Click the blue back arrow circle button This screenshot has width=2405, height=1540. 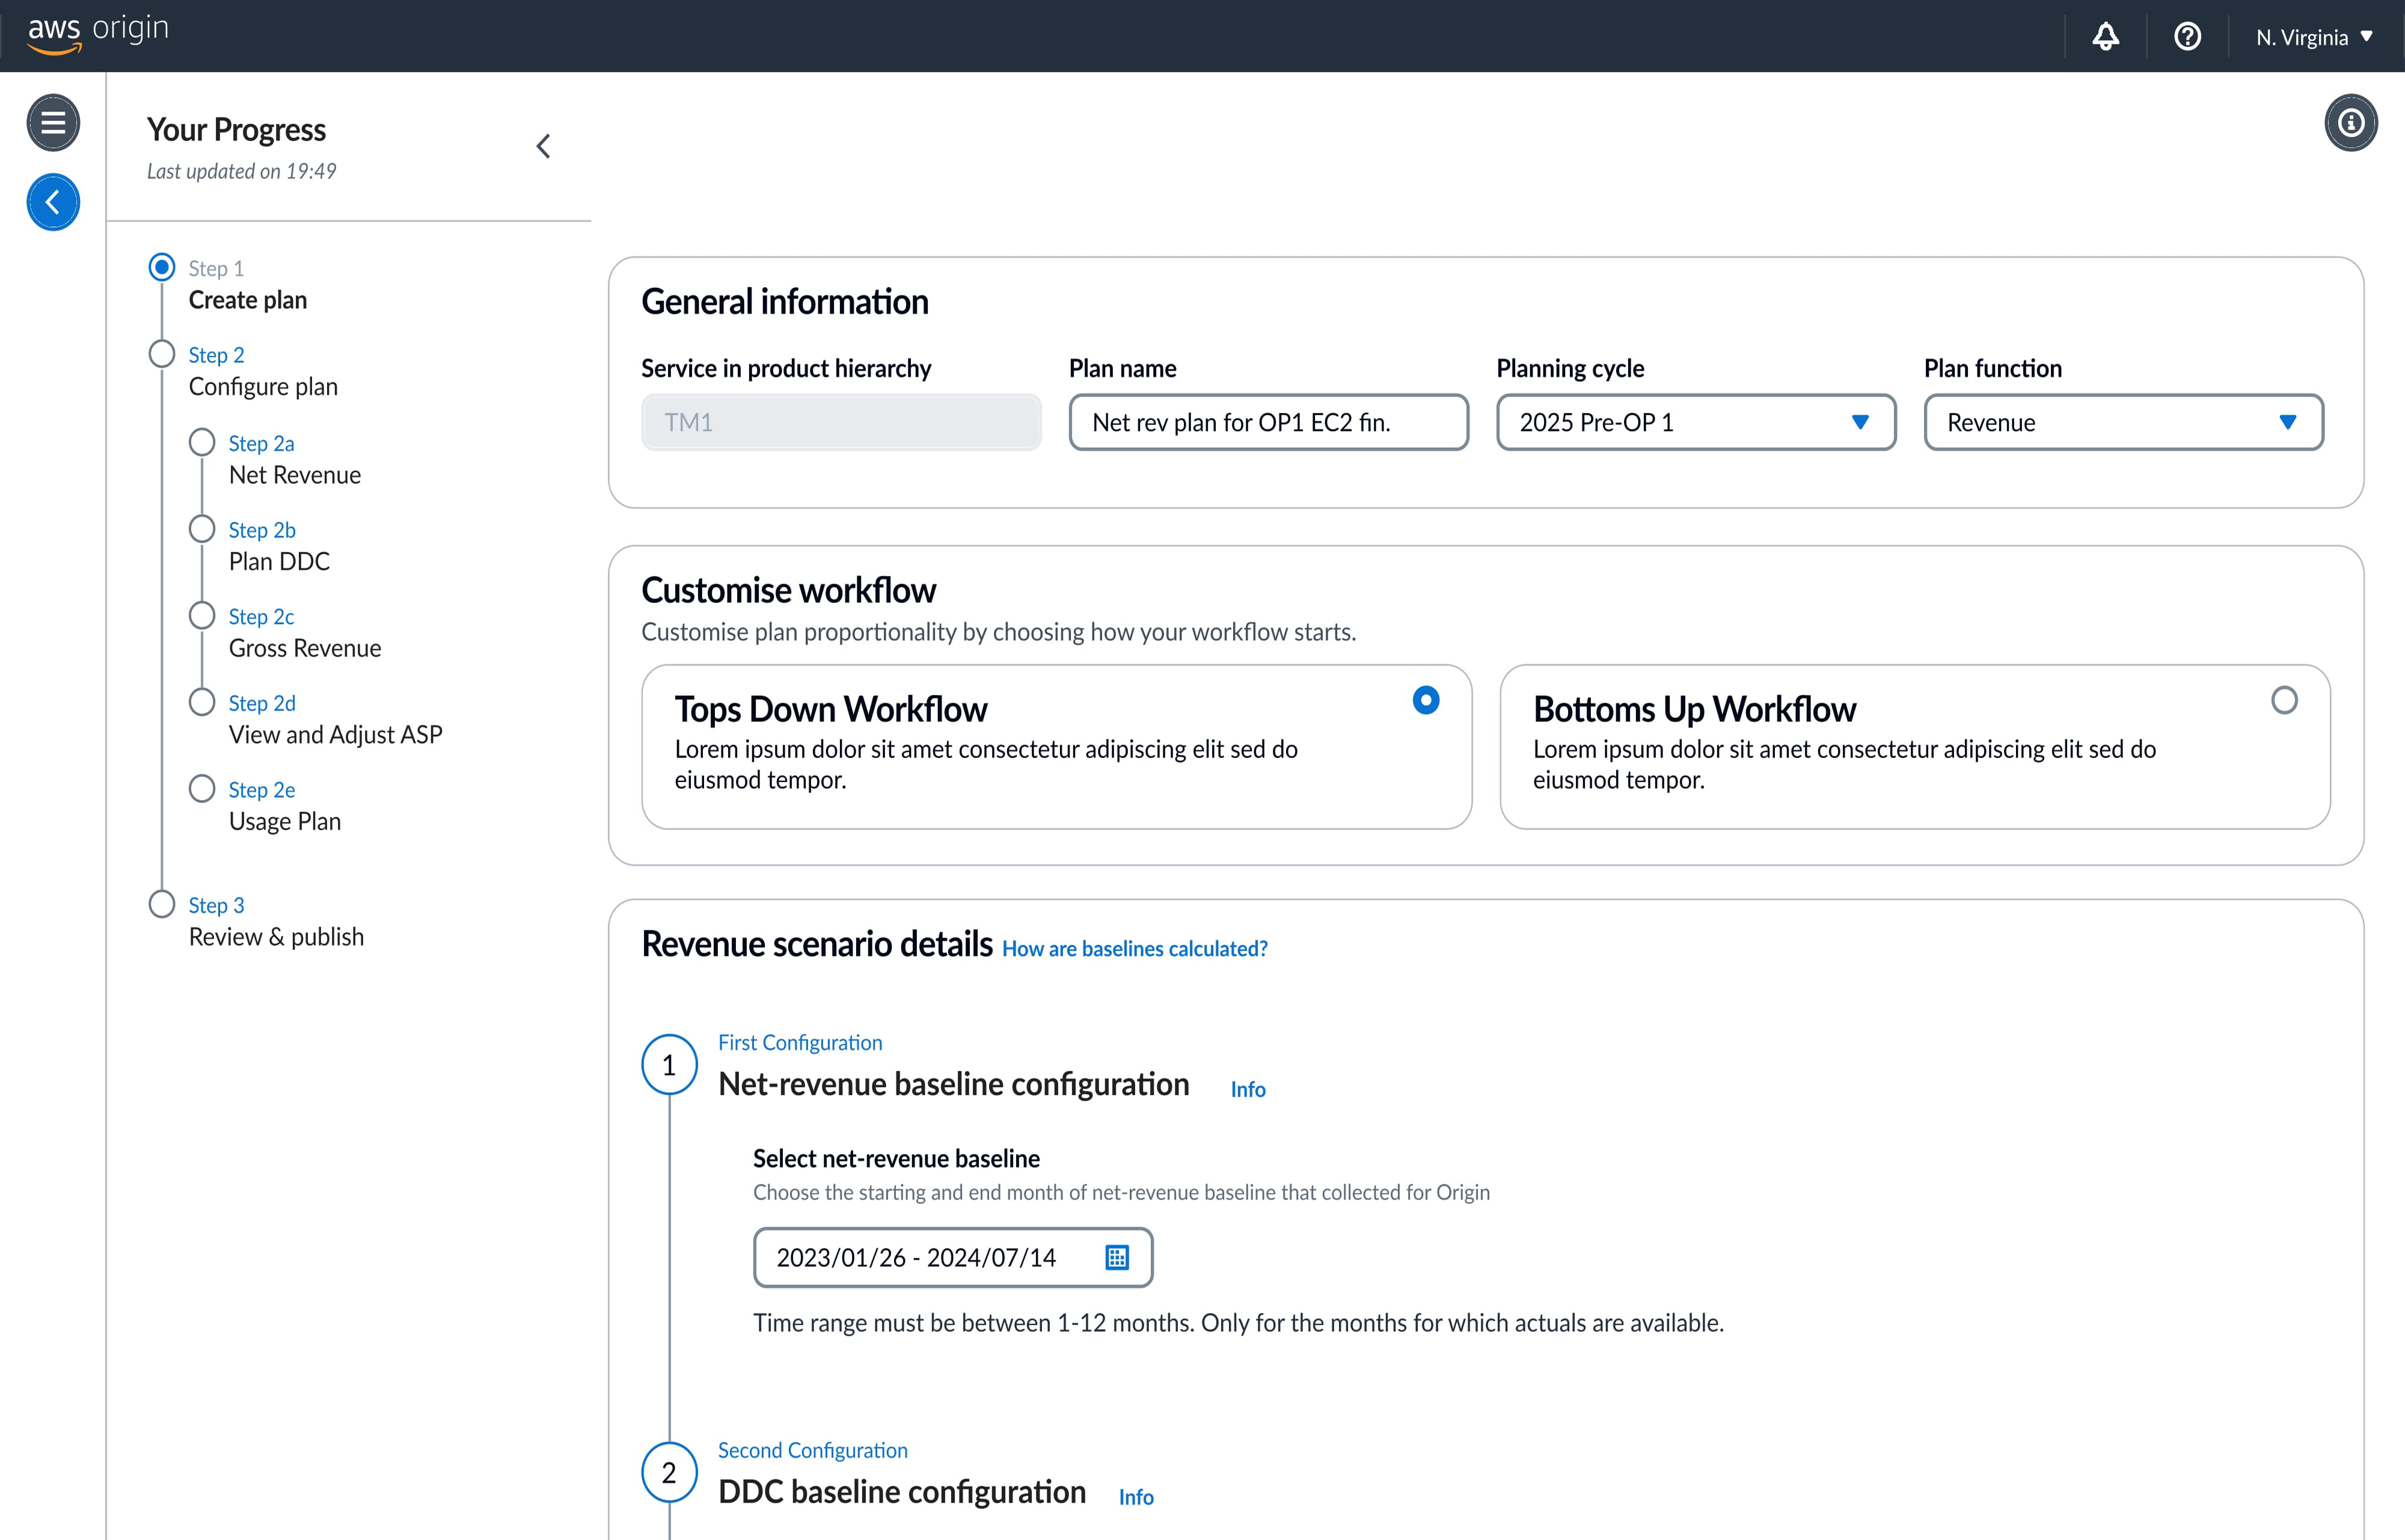tap(53, 202)
